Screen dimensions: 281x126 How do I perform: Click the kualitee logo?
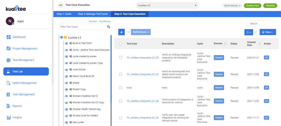pos(16,8)
